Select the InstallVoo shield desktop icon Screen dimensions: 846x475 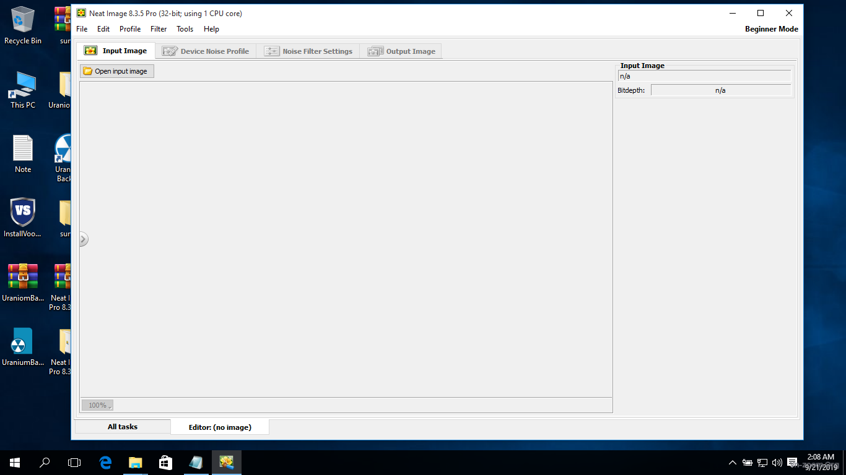(x=23, y=218)
